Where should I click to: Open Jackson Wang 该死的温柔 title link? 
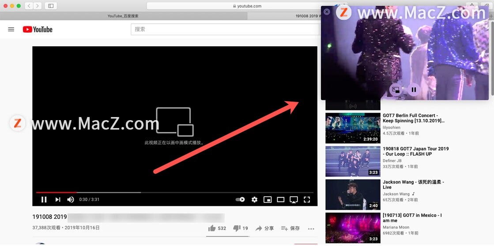pyautogui.click(x=413, y=185)
